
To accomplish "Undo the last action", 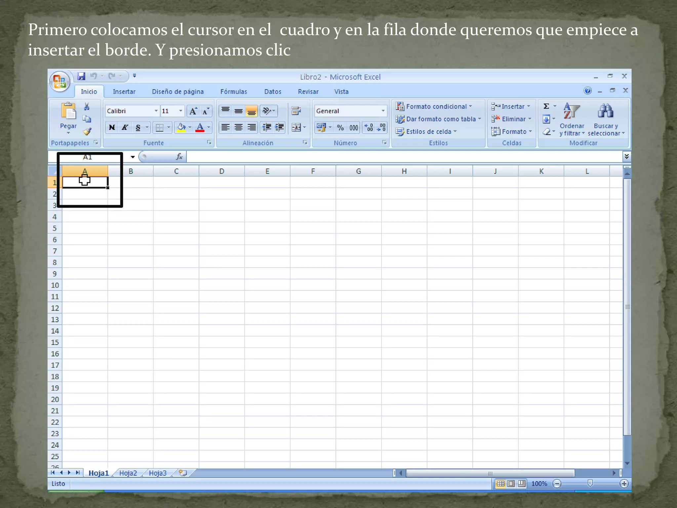I will [x=94, y=76].
